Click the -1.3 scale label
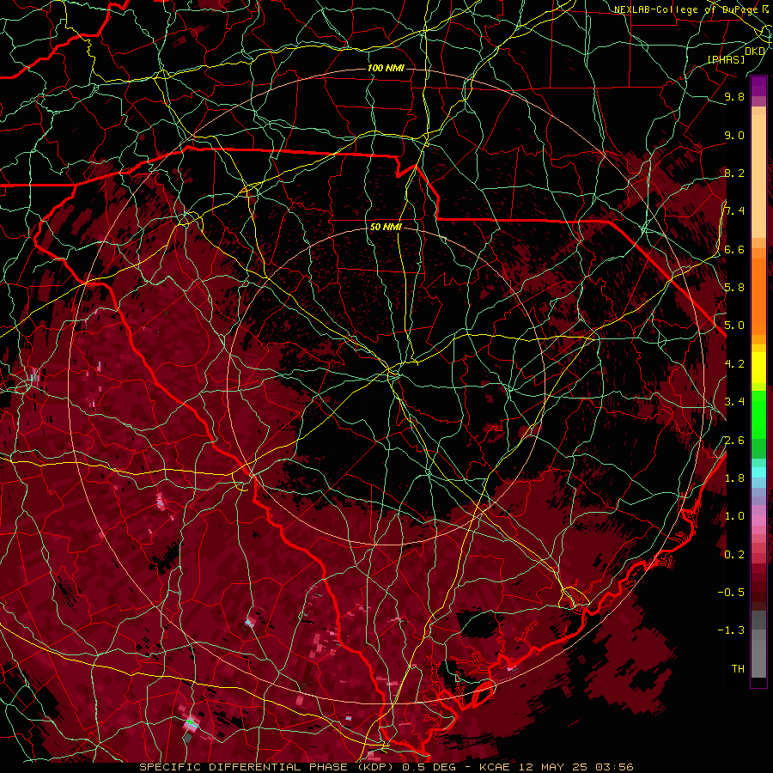The height and width of the screenshot is (773, 773). (731, 630)
